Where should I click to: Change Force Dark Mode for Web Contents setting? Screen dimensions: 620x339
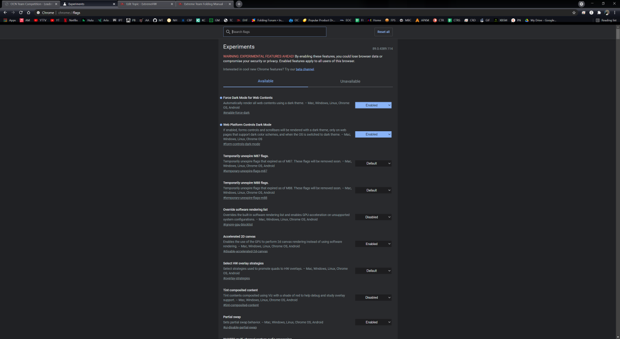click(x=373, y=105)
